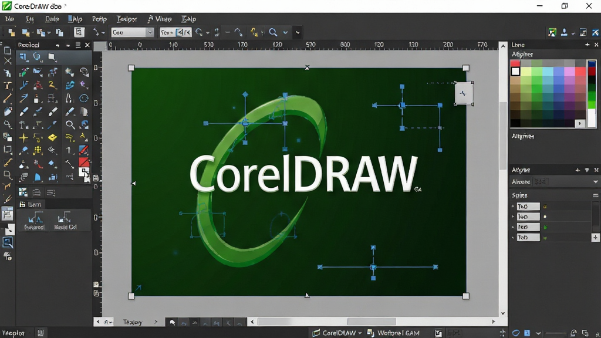Toggle the list view button below the toolbox
601x338 pixels.
click(x=37, y=192)
